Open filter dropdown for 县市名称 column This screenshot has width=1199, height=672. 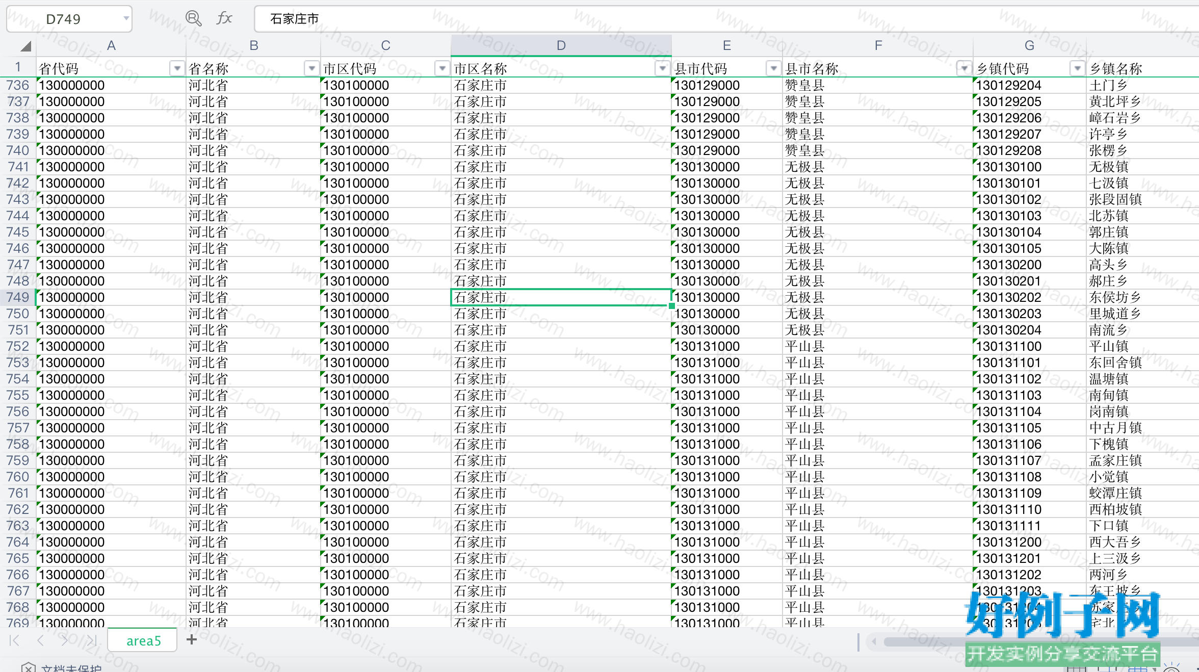click(964, 68)
